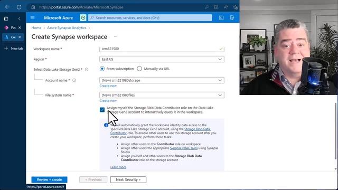Switch to the Cre Azure browser tab
This screenshot has height=190, width=338.
[x=11, y=37]
